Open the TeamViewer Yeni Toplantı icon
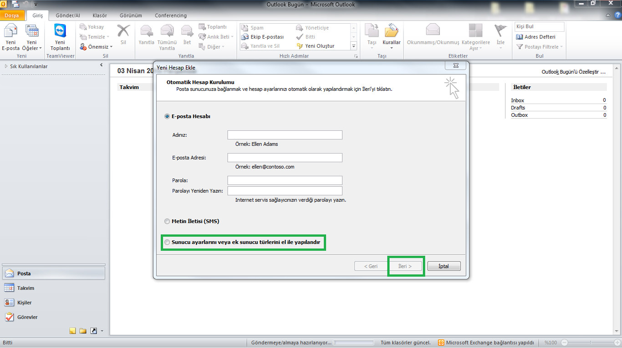The height and width of the screenshot is (348, 622). click(60, 34)
